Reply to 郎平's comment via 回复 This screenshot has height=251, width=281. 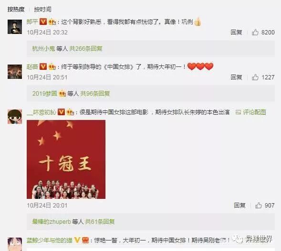236,33
